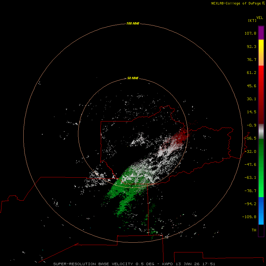Click the -47.6 velocity scale value
266x266 pixels.
(250, 165)
